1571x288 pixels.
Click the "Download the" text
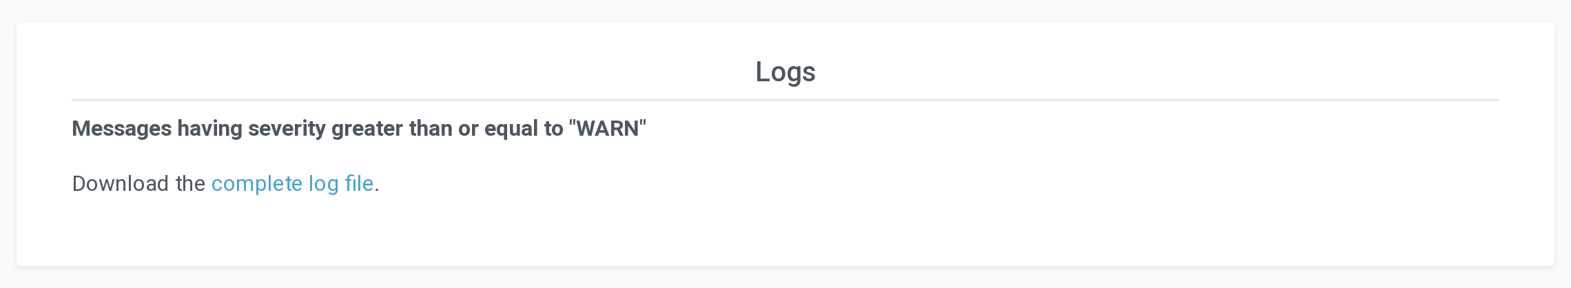pos(138,183)
